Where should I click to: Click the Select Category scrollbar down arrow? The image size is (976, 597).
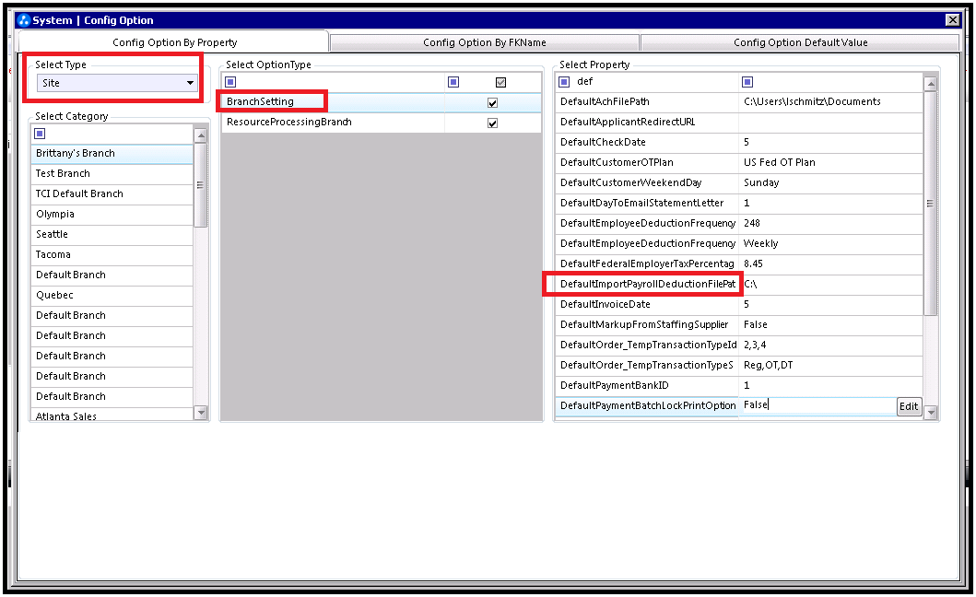pos(200,412)
